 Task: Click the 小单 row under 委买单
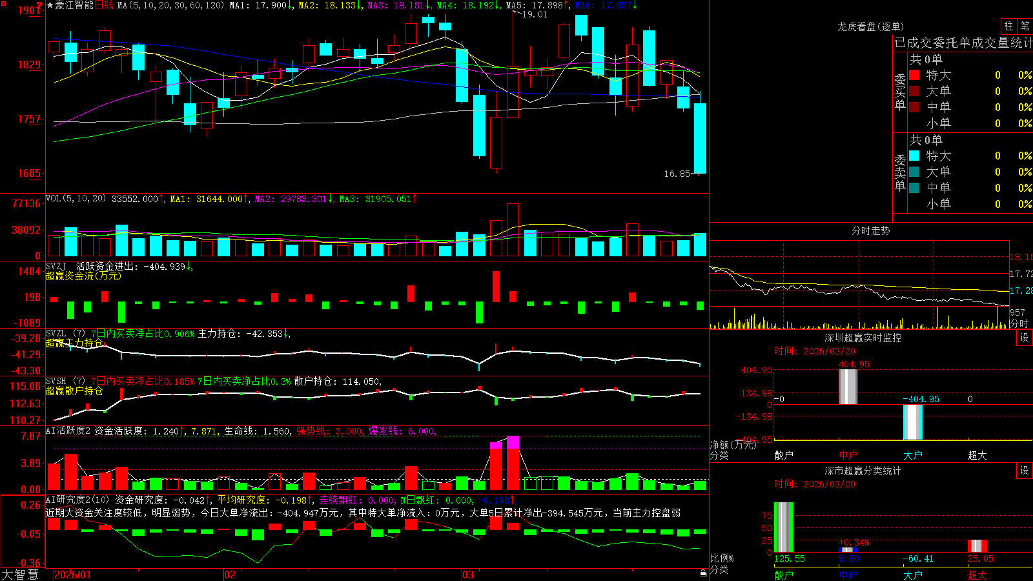click(x=970, y=123)
